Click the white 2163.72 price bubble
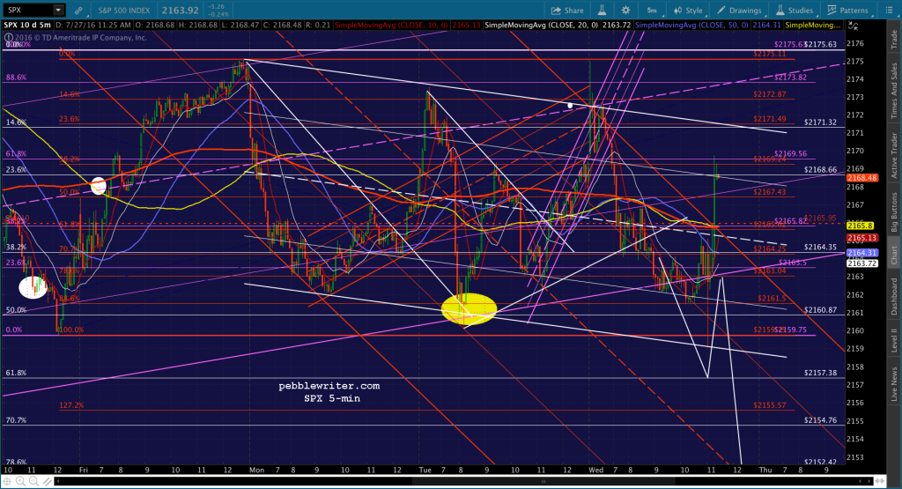This screenshot has width=902, height=489. [x=861, y=263]
